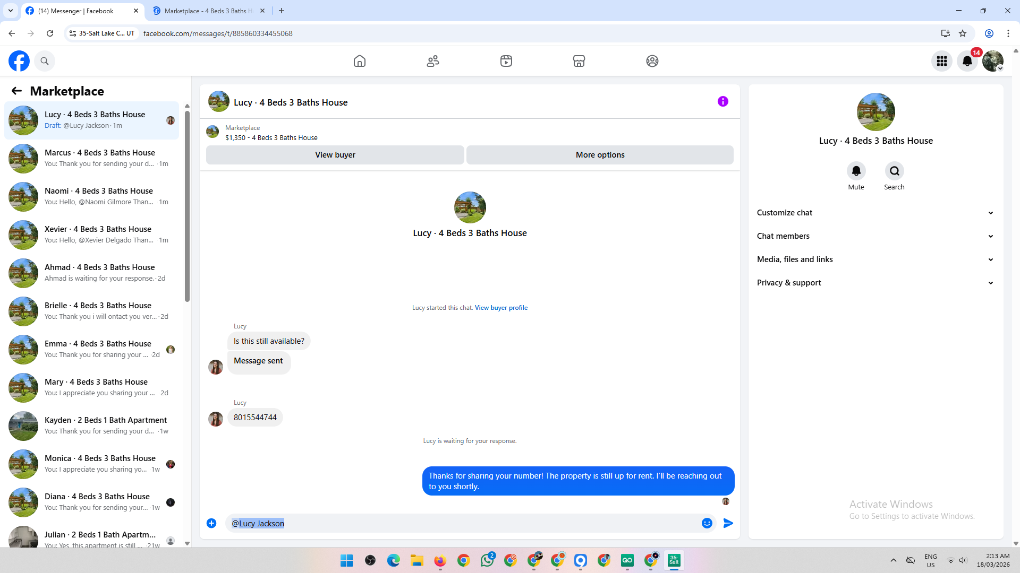The width and height of the screenshot is (1020, 573).
Task: Open Facebook home feed icon
Action: click(x=360, y=61)
